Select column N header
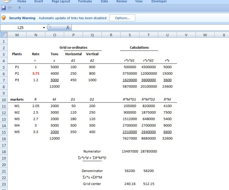This screenshot has width=229, height=190. [36, 35]
